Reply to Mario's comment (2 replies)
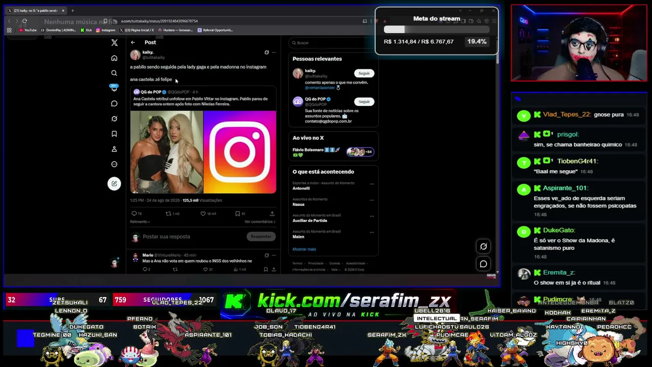The height and width of the screenshot is (367, 652). 146,269
